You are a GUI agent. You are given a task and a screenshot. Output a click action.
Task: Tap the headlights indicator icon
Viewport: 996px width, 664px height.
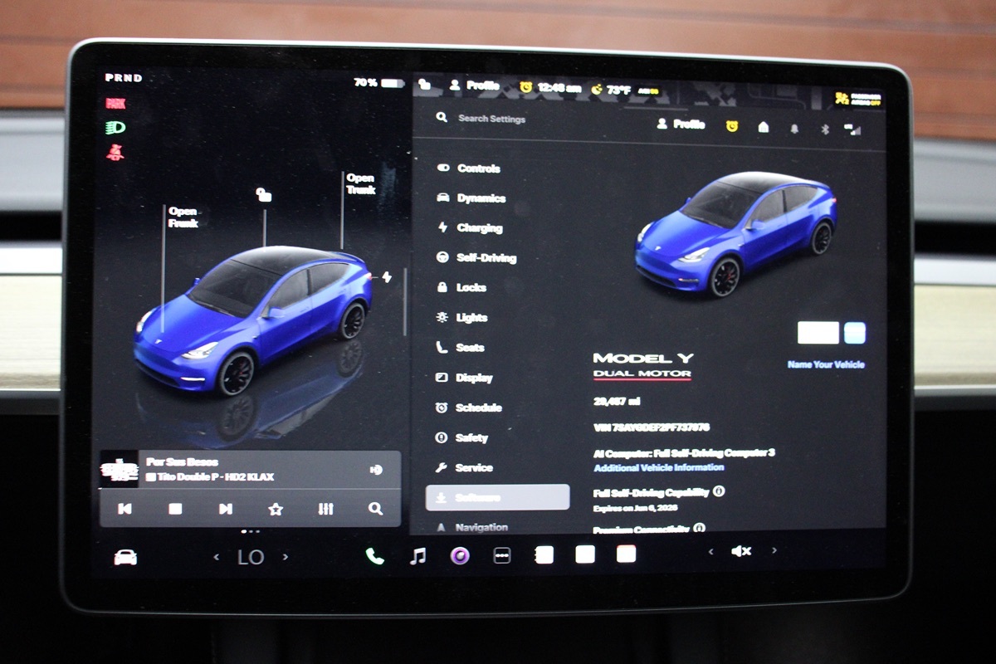coord(115,128)
